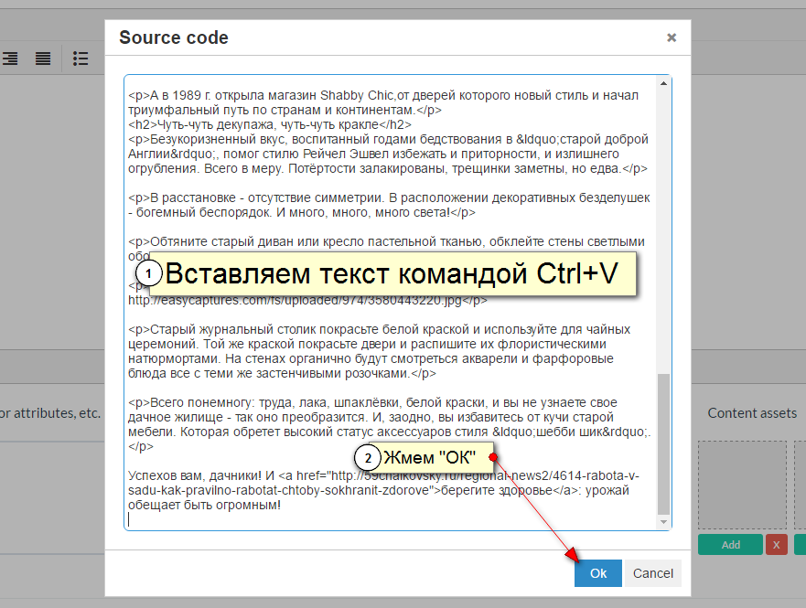
Task: Click the numbered badge 2 on callout
Action: click(367, 457)
